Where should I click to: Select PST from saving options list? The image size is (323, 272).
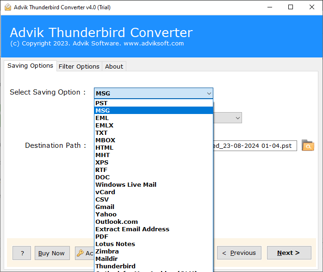(x=154, y=103)
